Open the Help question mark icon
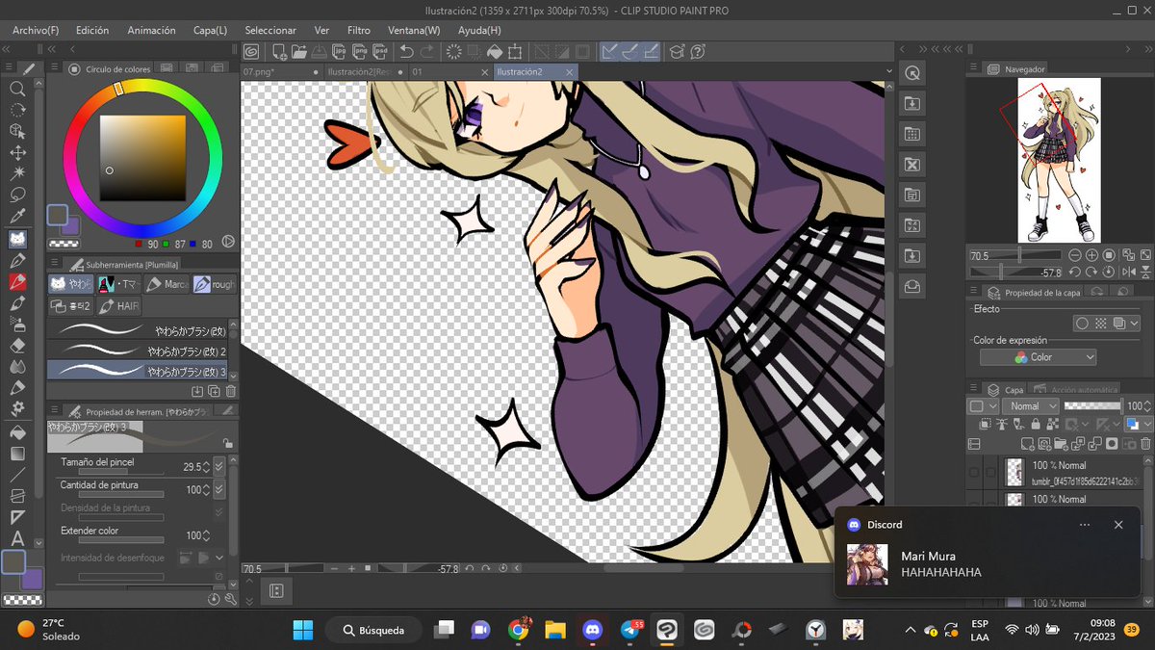The height and width of the screenshot is (650, 1155). (x=698, y=52)
